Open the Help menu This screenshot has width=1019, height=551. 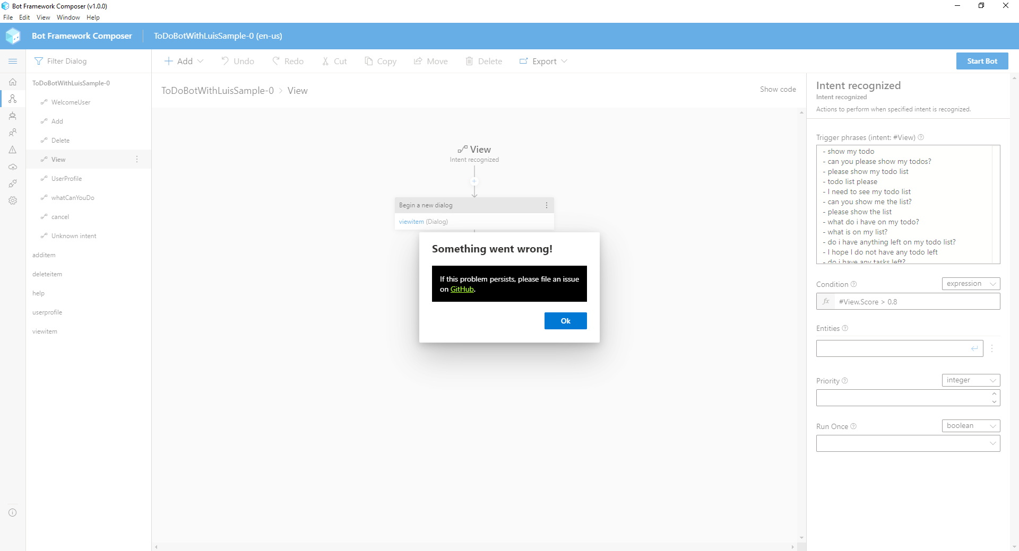[x=93, y=18]
